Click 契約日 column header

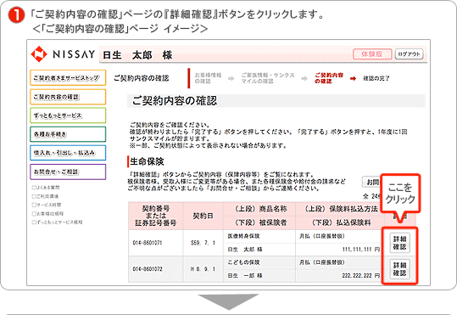pyautogui.click(x=203, y=216)
